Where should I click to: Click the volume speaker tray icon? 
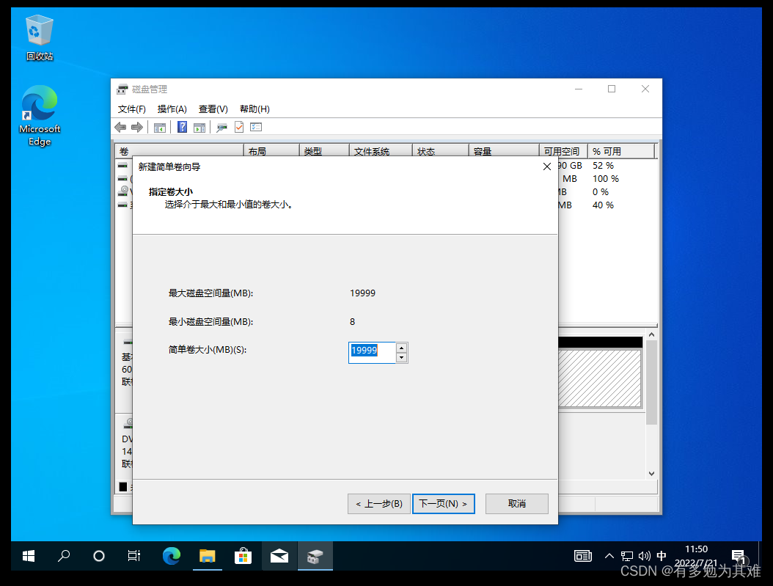pyautogui.click(x=644, y=556)
